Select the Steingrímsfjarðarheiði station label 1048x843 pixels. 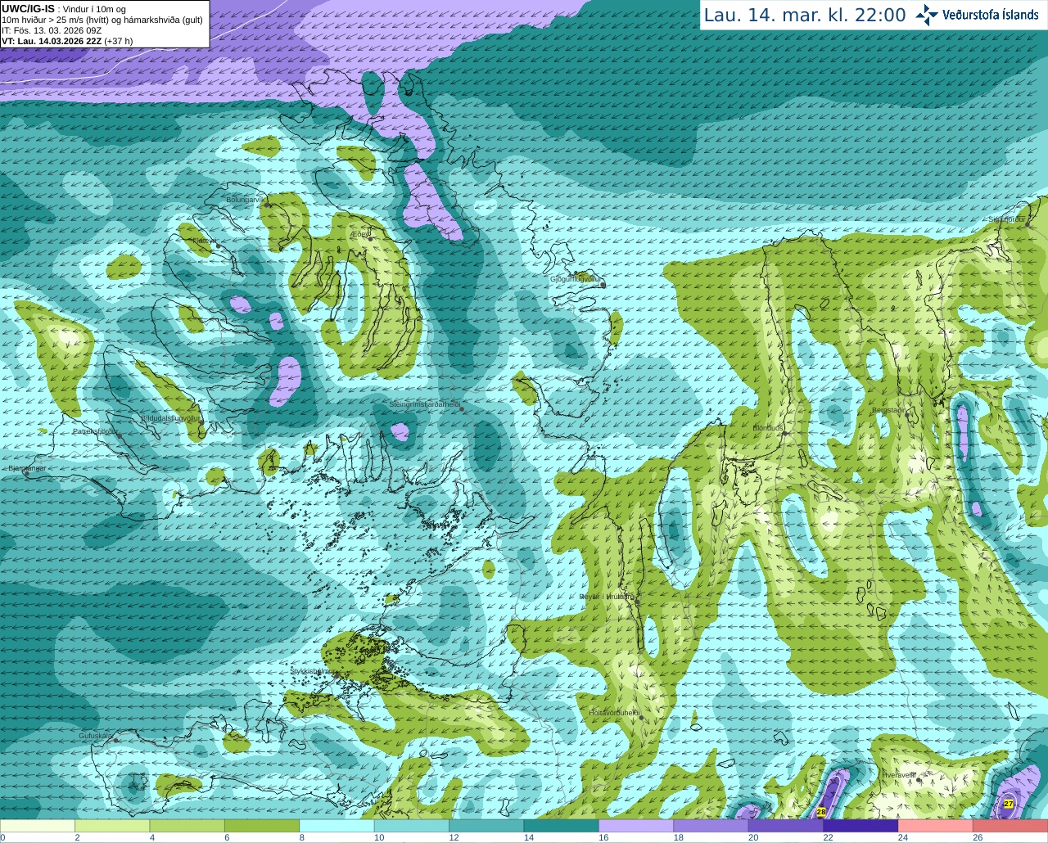pos(424,404)
